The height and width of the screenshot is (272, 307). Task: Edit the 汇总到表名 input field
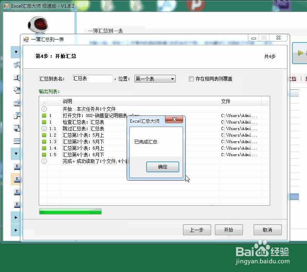(92, 79)
